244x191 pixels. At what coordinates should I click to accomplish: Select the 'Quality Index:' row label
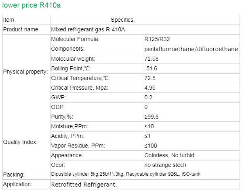pos(20,142)
